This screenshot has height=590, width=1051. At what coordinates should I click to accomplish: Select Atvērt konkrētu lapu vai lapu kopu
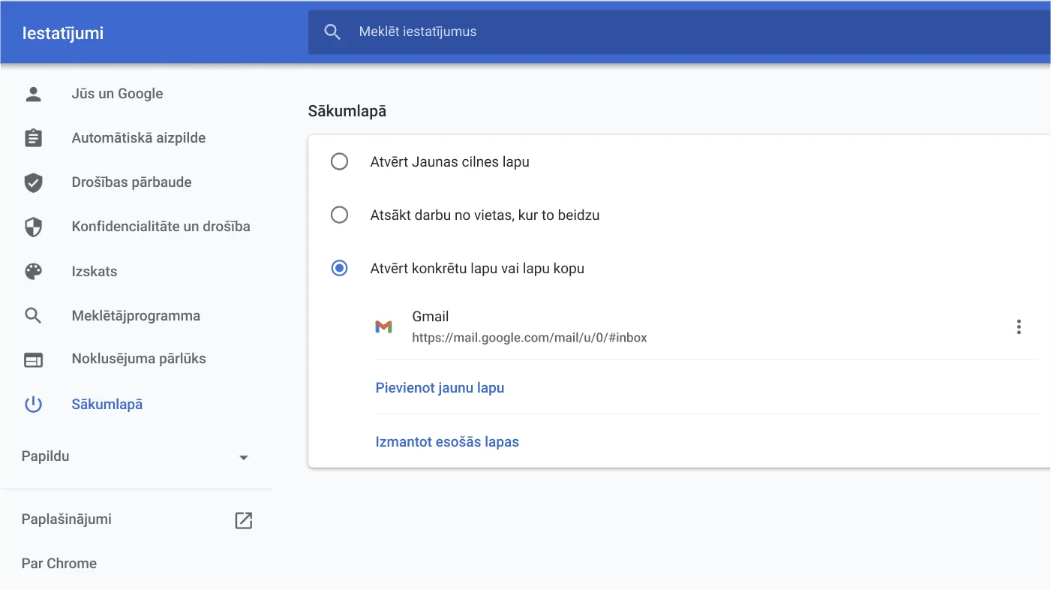(339, 268)
